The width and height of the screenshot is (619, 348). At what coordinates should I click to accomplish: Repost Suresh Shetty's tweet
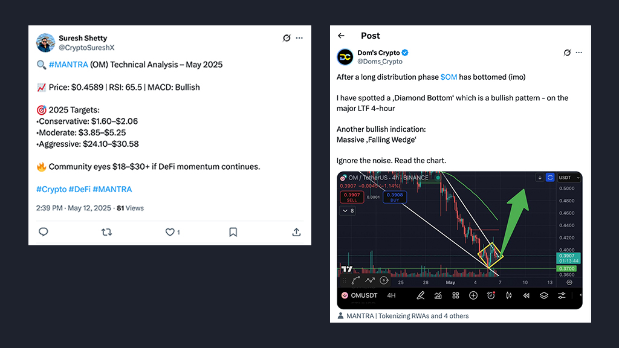pyautogui.click(x=106, y=232)
